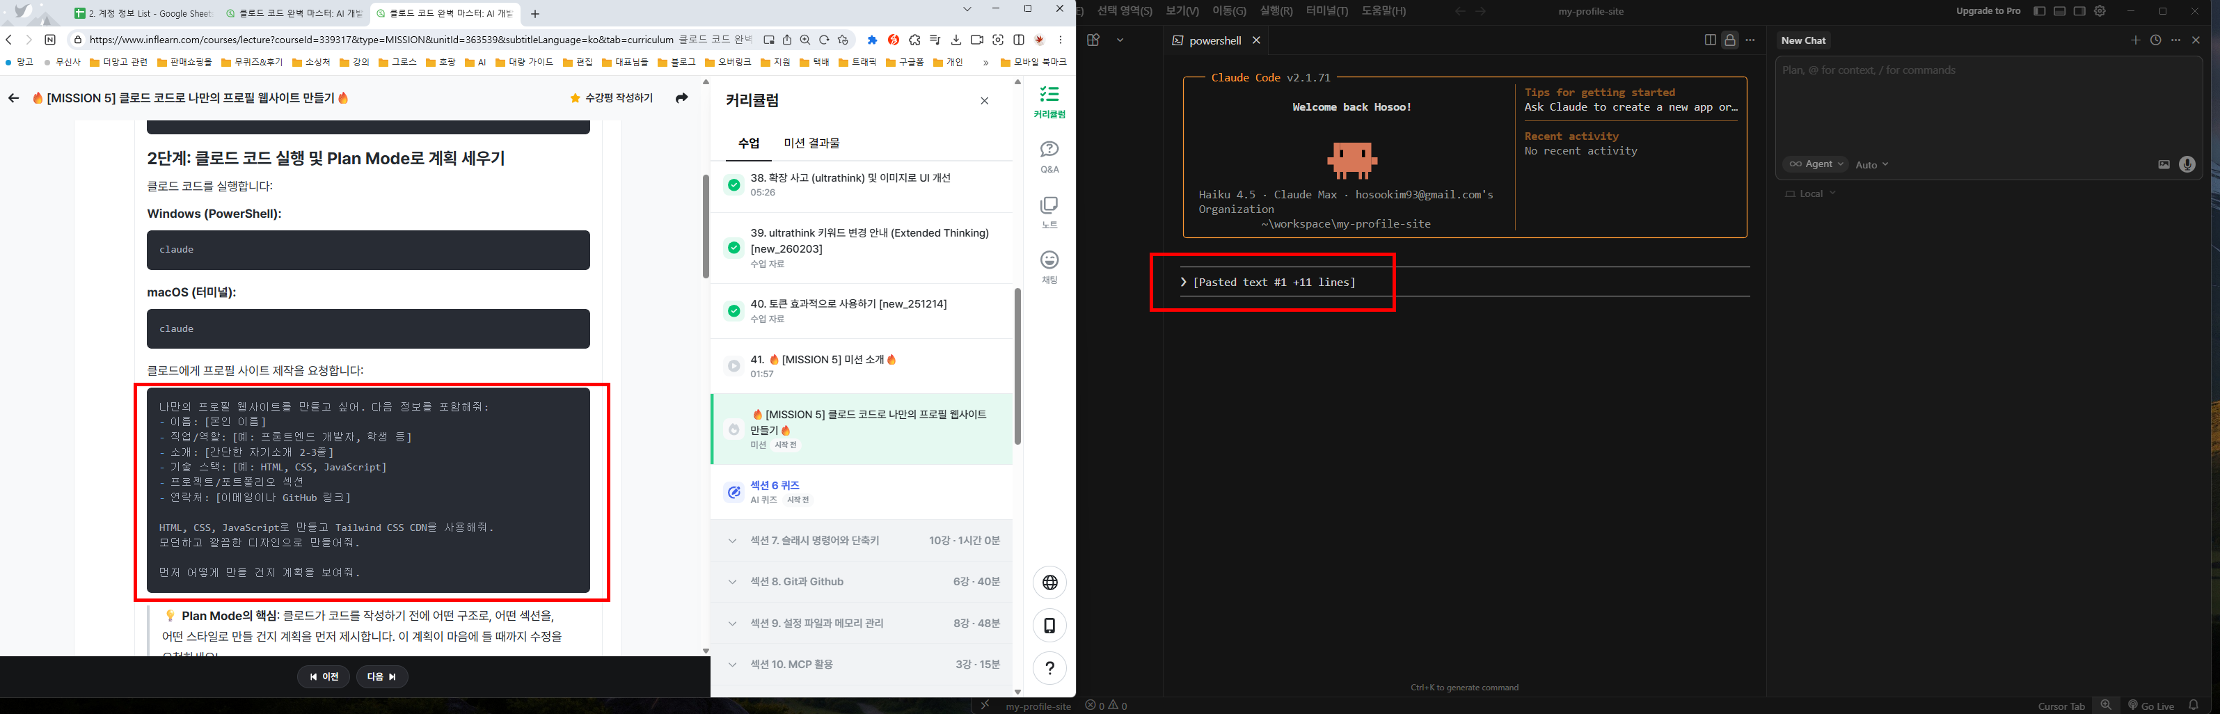Click the Chrome address bar URL
Image resolution: width=2220 pixels, height=714 pixels.
tap(381, 40)
